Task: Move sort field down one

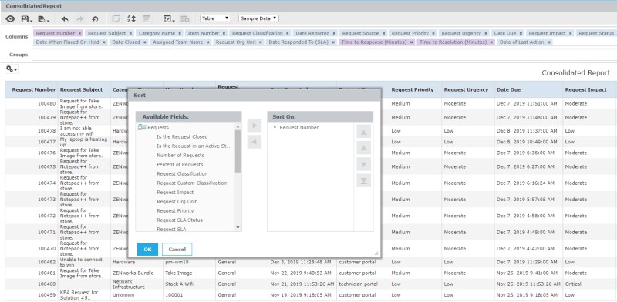Action: point(363,164)
